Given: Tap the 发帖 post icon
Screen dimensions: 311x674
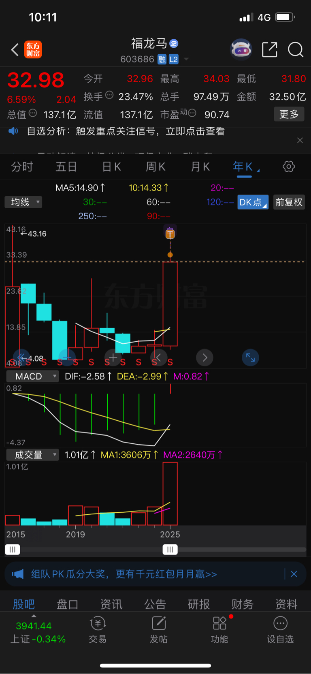Looking at the screenshot, I should point(159,630).
